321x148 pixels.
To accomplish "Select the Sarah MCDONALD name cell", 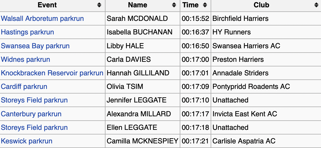I will 137,19.
